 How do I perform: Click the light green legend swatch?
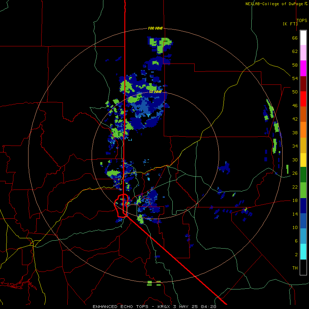coord(303,190)
